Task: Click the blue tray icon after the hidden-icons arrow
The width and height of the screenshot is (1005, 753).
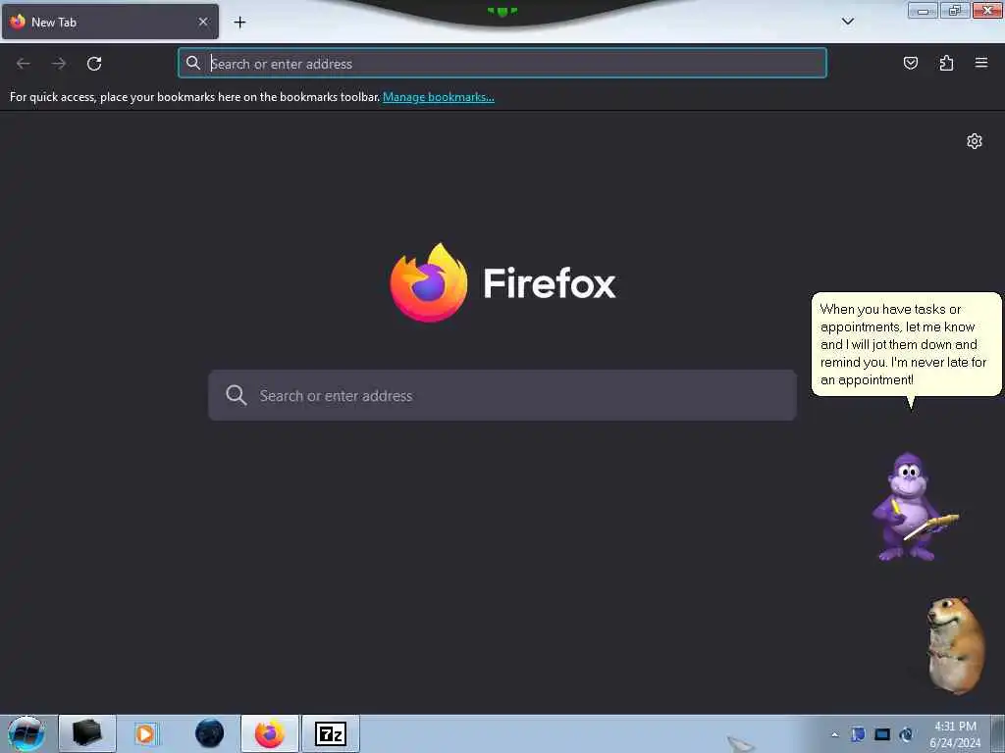Action: click(x=858, y=734)
